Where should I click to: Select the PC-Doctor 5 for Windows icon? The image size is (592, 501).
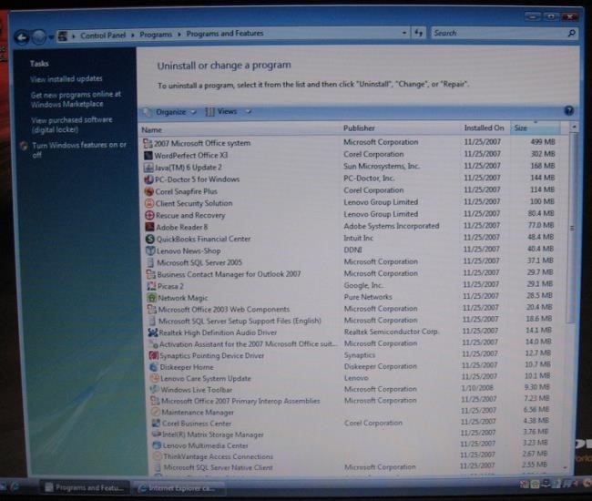coord(148,179)
